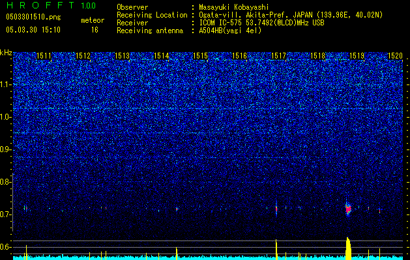This screenshot has width=410, height=260.
Task: Select the antenna value A504HB(yagi 4el)
Action: coord(230,31)
